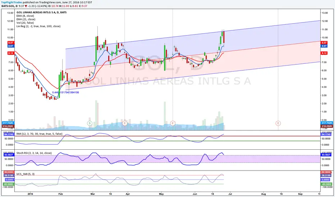Click the Aug label on time axis
The image size is (335, 197).
[x=263, y=194]
